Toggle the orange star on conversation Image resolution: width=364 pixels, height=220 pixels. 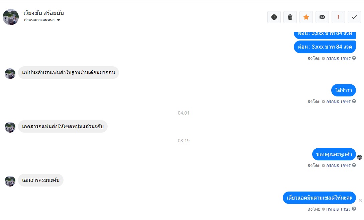306,17
